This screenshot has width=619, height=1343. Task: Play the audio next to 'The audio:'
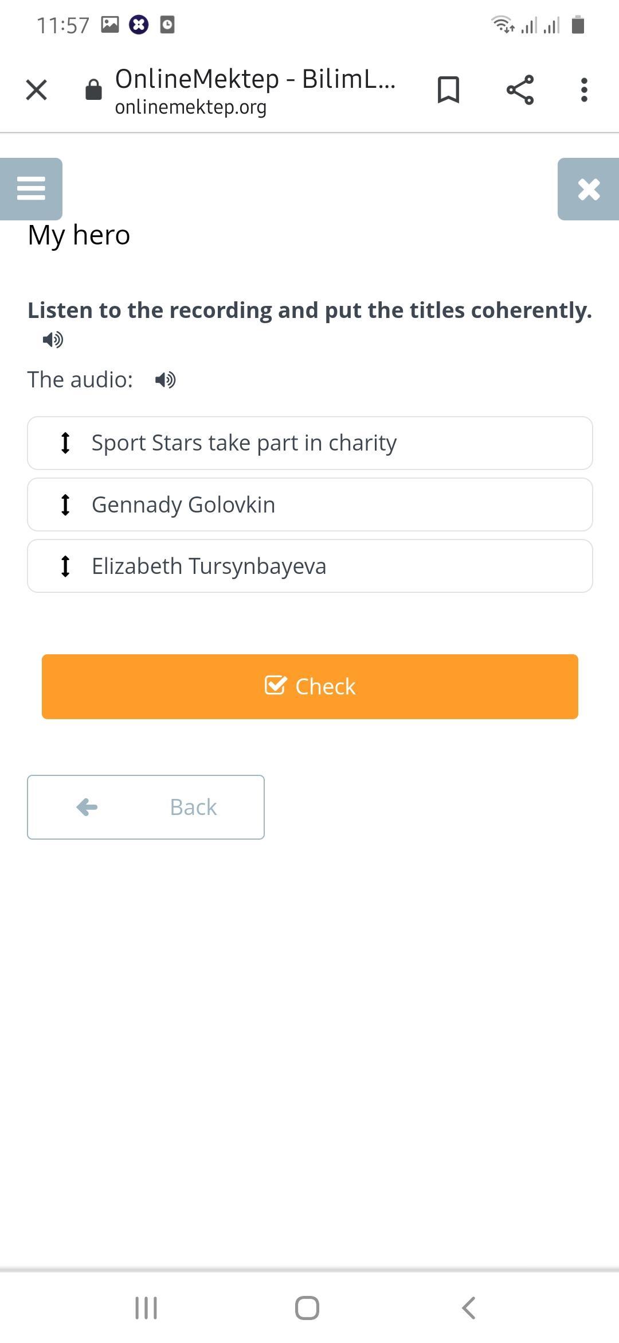(x=166, y=380)
